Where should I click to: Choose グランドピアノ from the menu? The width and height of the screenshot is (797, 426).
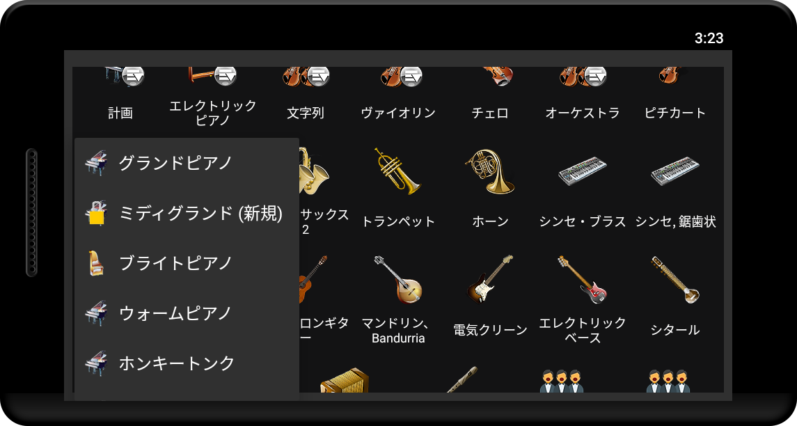tap(187, 163)
